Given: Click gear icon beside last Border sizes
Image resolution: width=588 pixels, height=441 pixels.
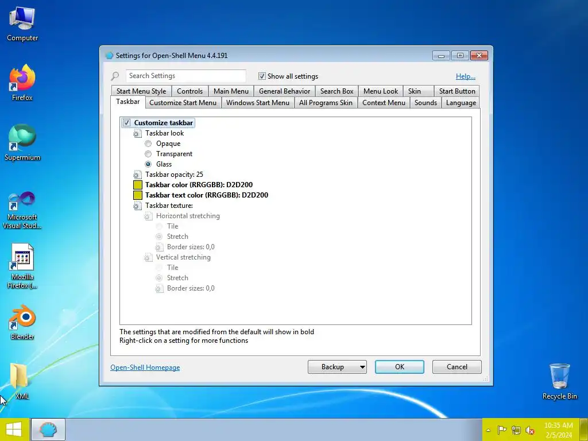Looking at the screenshot, I should (x=159, y=288).
